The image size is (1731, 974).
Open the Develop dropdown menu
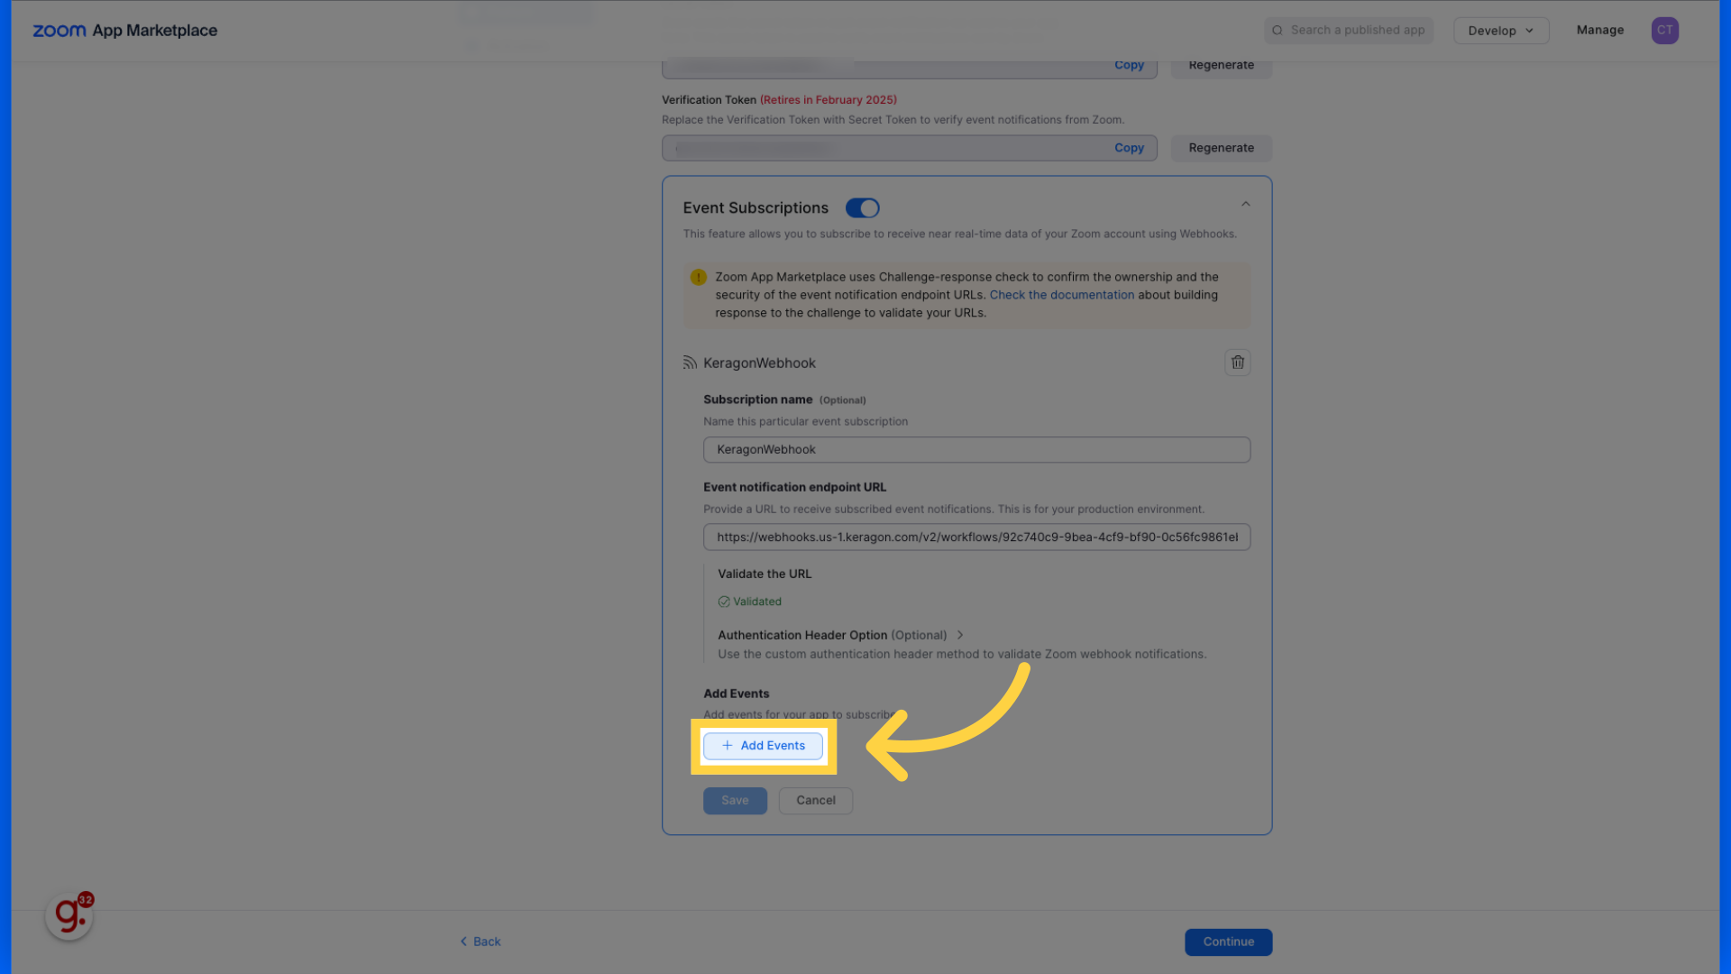(1501, 31)
